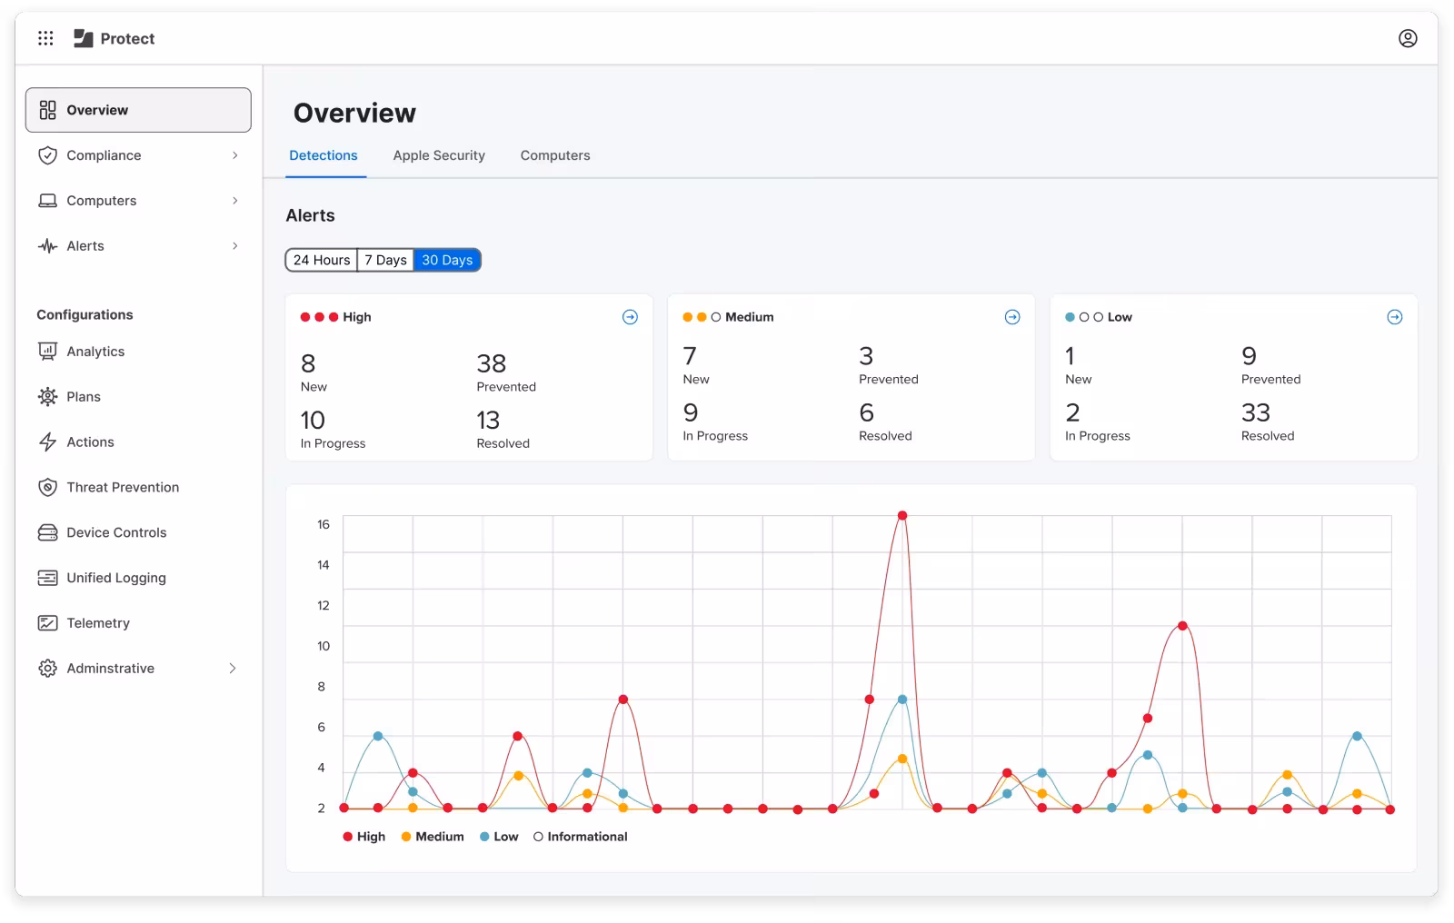Expand the Alerts sidebar chevron
The height and width of the screenshot is (923, 1454).
(235, 246)
